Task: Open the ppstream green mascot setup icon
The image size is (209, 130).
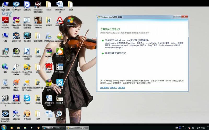Action: 60,37
